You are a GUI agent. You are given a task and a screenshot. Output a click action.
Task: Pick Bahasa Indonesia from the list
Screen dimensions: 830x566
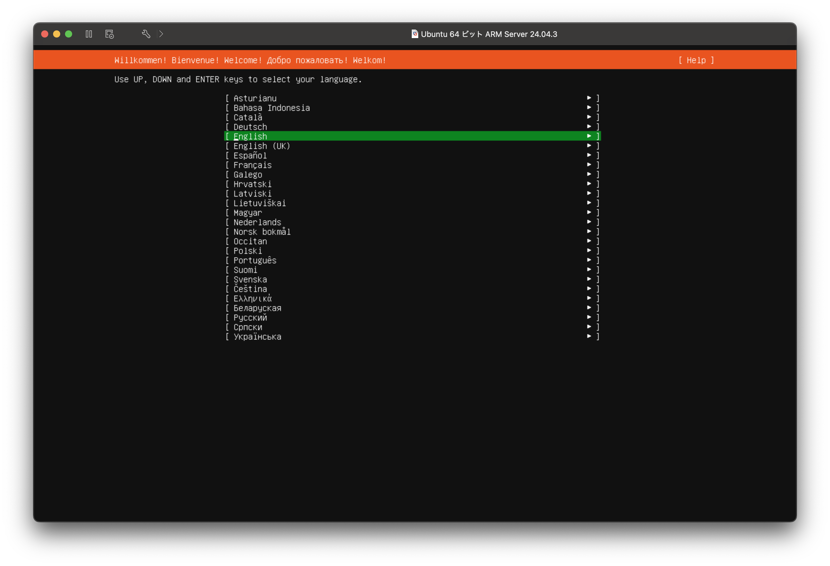[271, 108]
